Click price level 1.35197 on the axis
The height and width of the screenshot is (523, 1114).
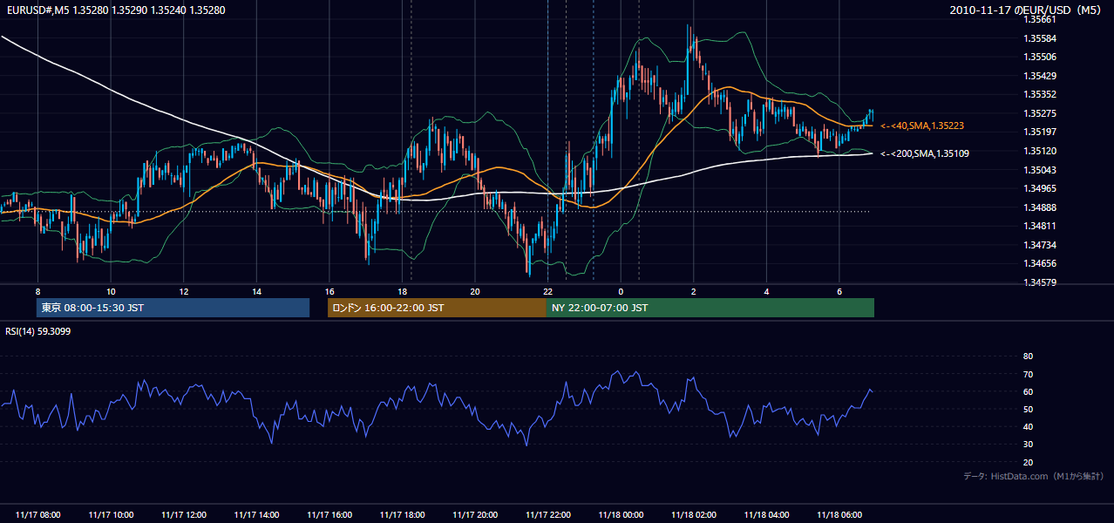point(1042,132)
